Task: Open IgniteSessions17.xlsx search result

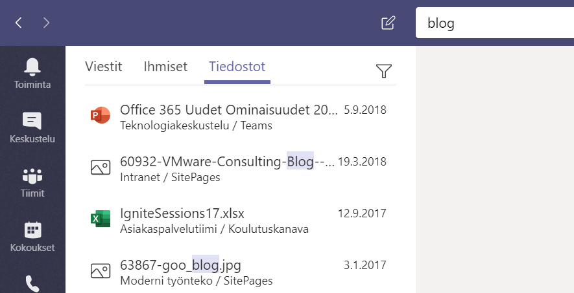Action: (182, 213)
